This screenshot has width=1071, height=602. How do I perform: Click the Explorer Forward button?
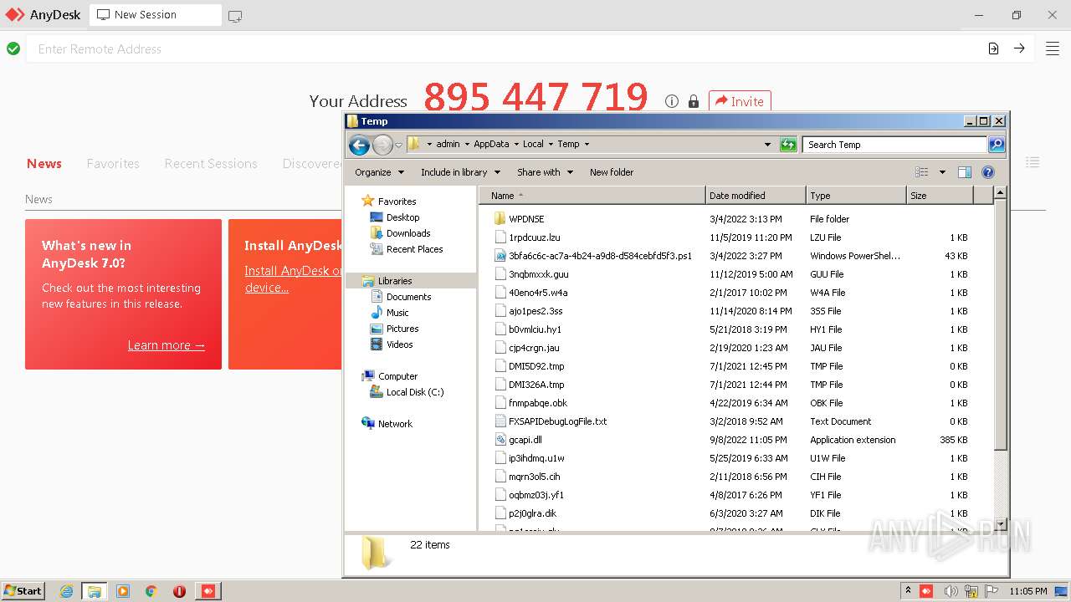click(382, 145)
